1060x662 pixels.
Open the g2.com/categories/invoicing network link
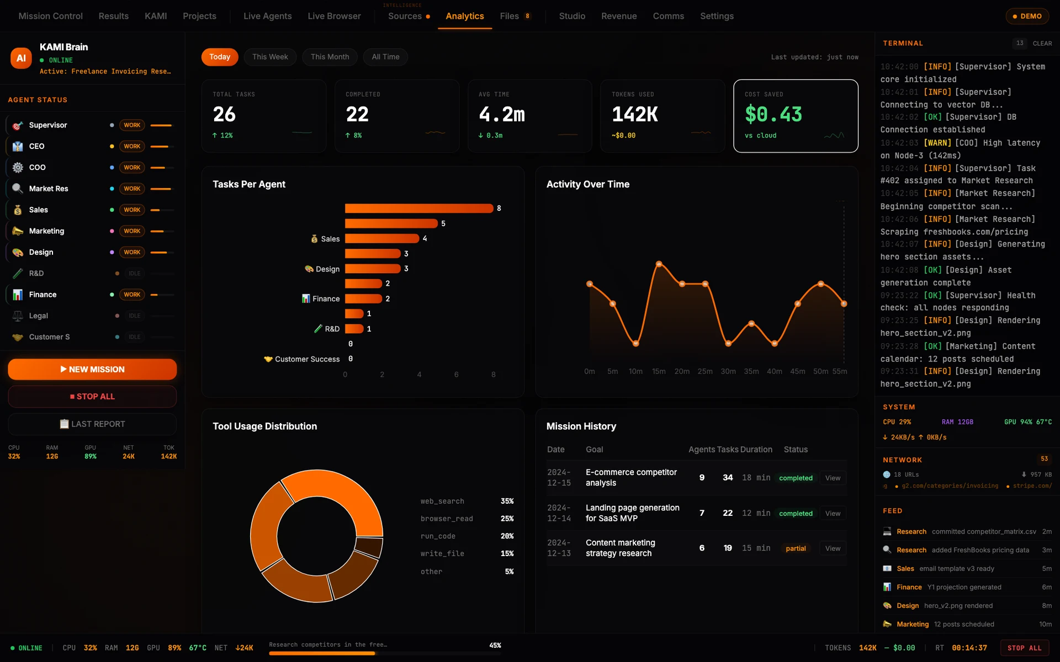(x=950, y=486)
